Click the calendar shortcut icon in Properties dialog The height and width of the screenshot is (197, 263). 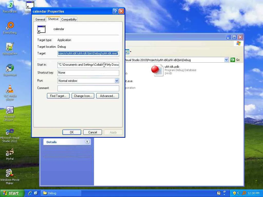coord(41,29)
